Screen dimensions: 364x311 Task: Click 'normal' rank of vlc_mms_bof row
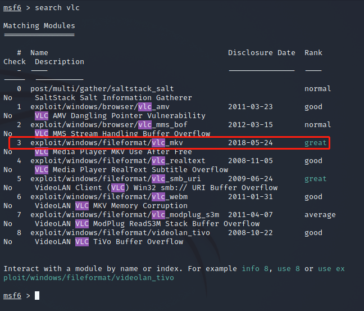pyautogui.click(x=318, y=125)
